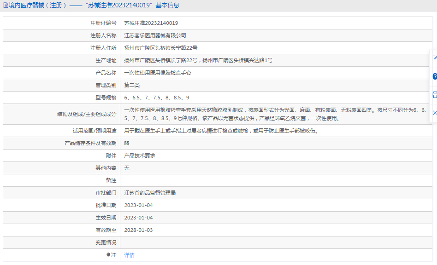Select the 产品名称 label

(x=106, y=73)
